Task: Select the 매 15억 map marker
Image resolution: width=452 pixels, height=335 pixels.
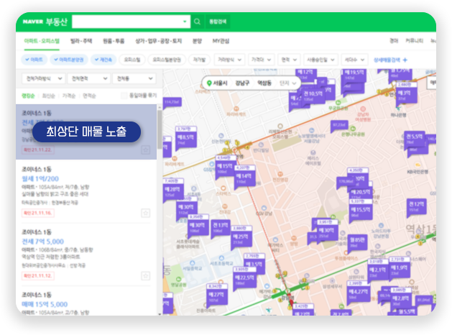Action: pos(226,166)
